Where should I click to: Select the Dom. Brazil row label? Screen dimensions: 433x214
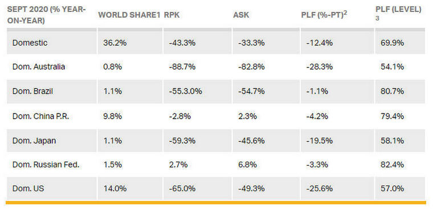(x=32, y=91)
